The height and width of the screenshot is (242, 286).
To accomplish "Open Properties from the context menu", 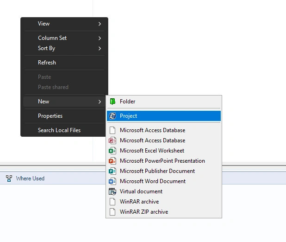I will pos(50,116).
